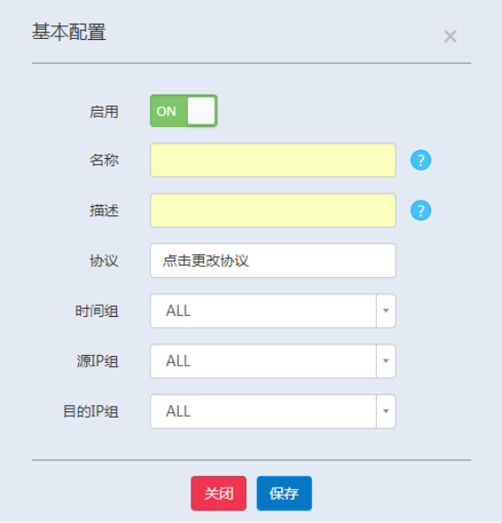Open the 目的IP组 dropdown arrow
The height and width of the screenshot is (523, 502).
pyautogui.click(x=386, y=411)
